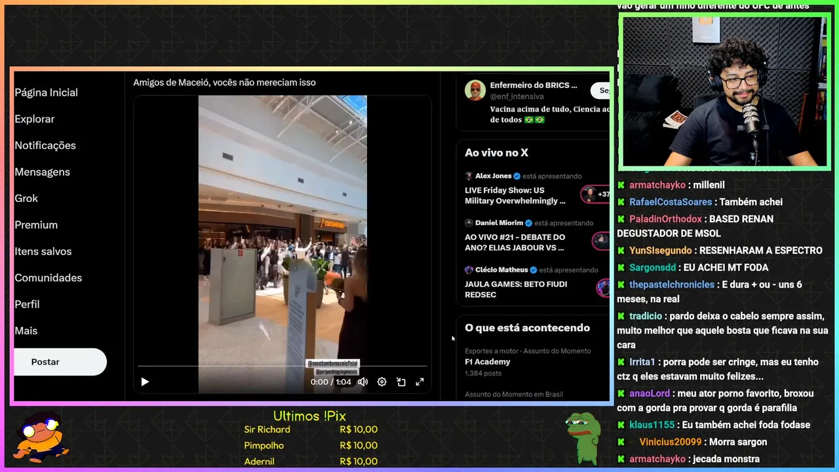Click chat username anaoLord
The height and width of the screenshot is (472, 839).
[x=650, y=393]
